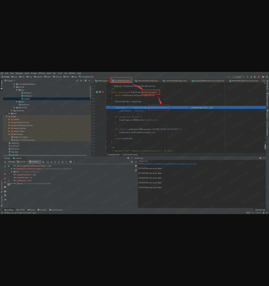This screenshot has width=269, height=286.
Task: Click the override gutter icon in editor
Action: (97, 92)
